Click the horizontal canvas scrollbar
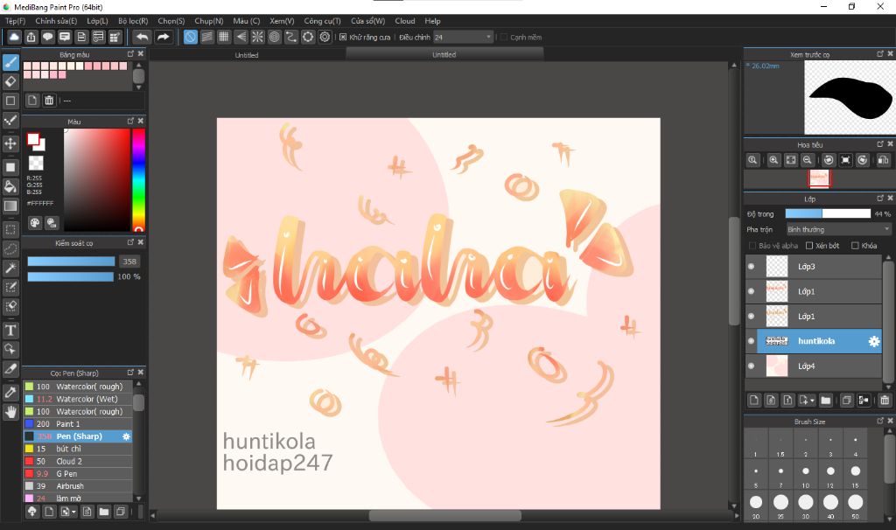 [x=444, y=516]
